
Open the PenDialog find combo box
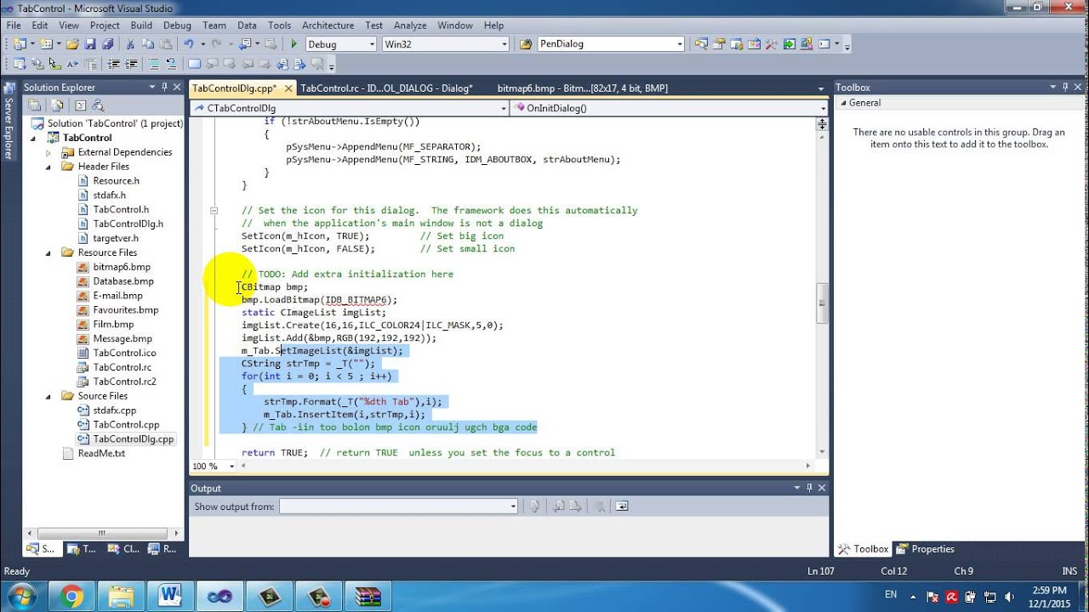point(679,44)
